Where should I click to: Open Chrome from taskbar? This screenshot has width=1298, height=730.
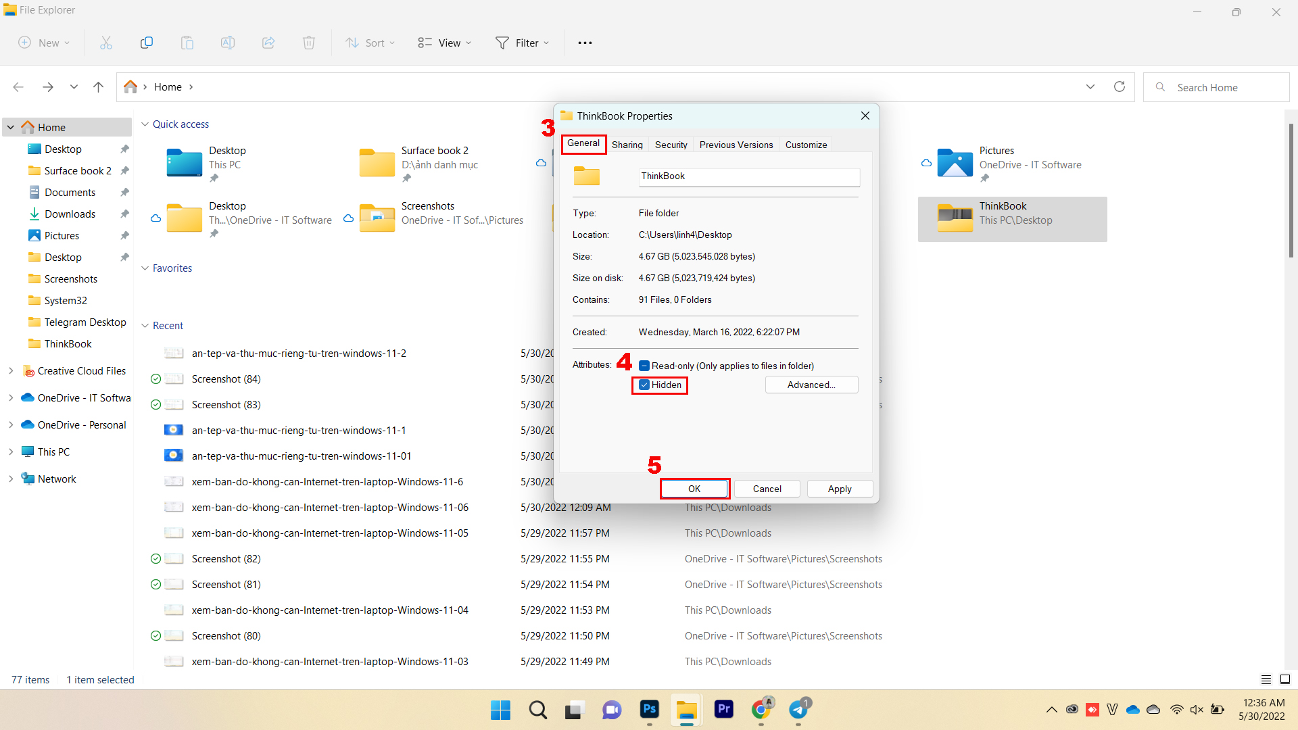coord(761,709)
